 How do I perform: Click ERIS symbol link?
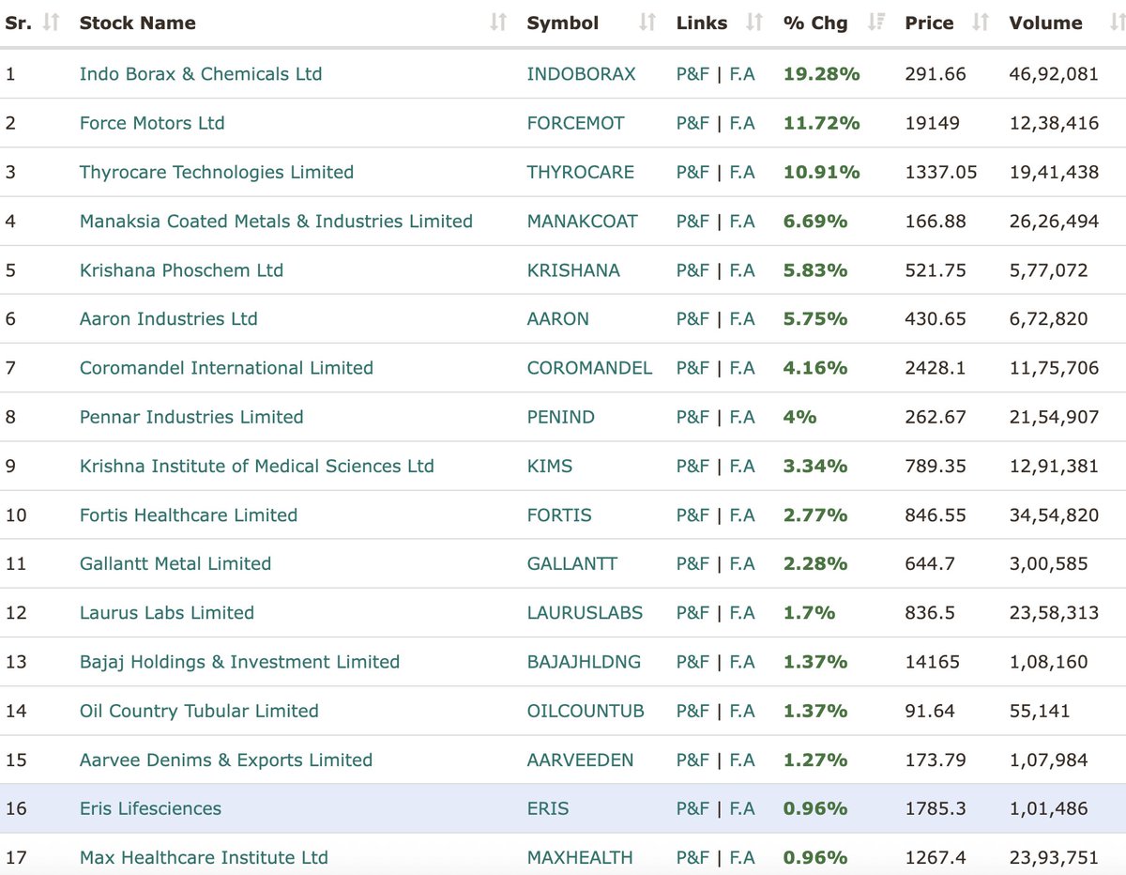[x=548, y=808]
